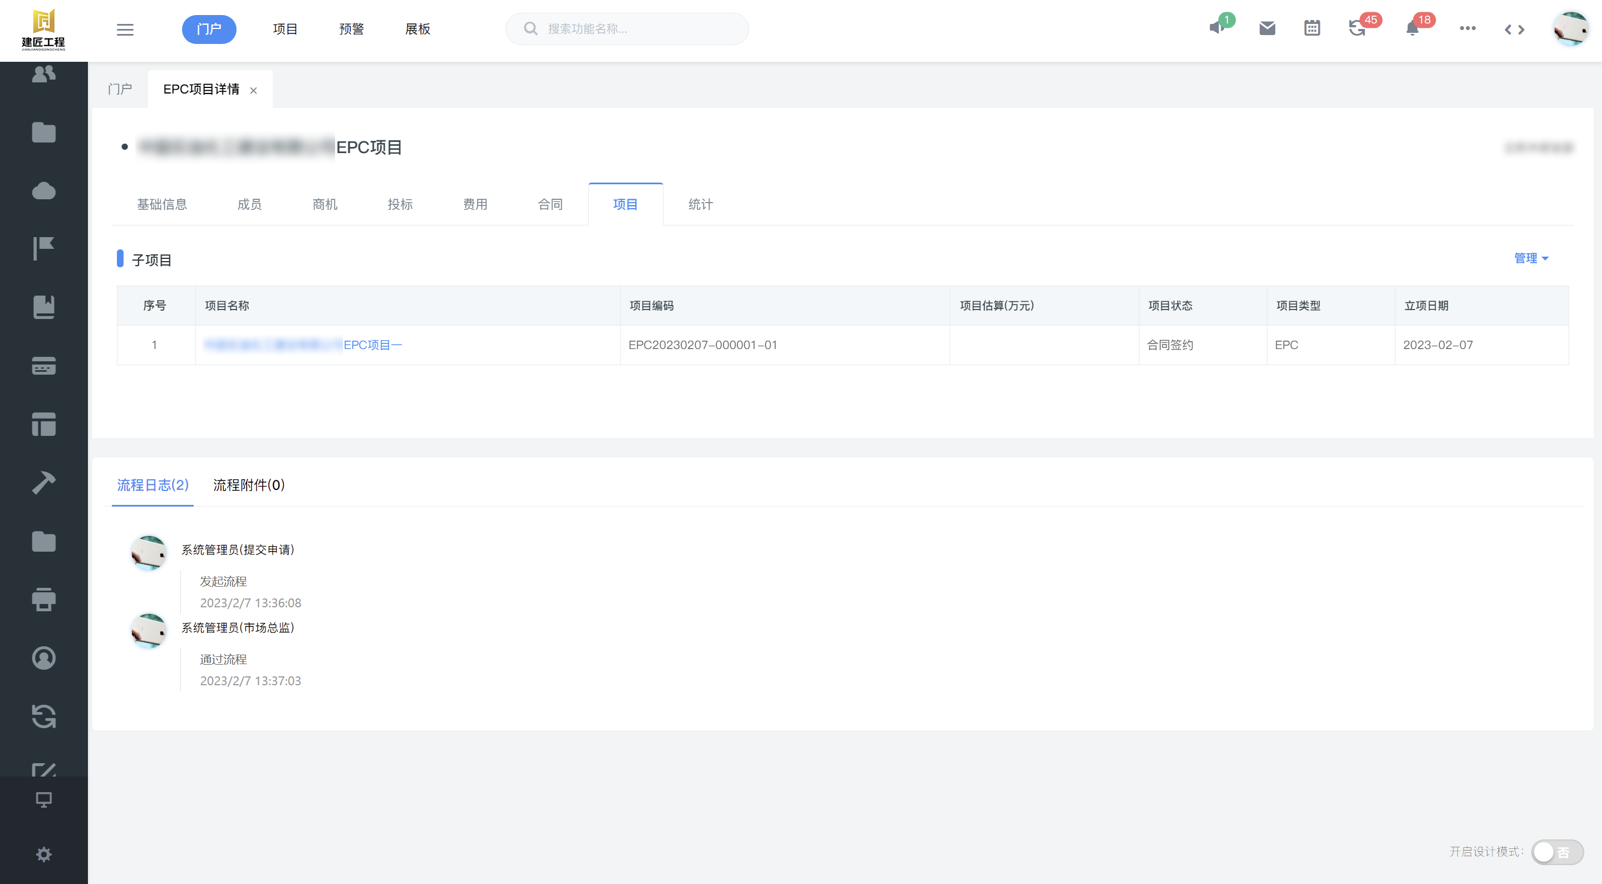Screen dimensions: 1602x884
Task: Click the flag icon in sidebar
Action: (x=43, y=249)
